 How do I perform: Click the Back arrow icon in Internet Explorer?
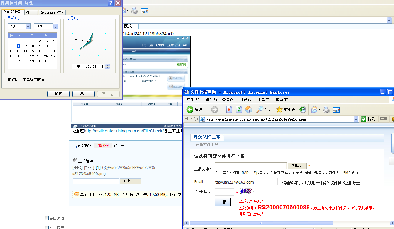click(x=190, y=109)
